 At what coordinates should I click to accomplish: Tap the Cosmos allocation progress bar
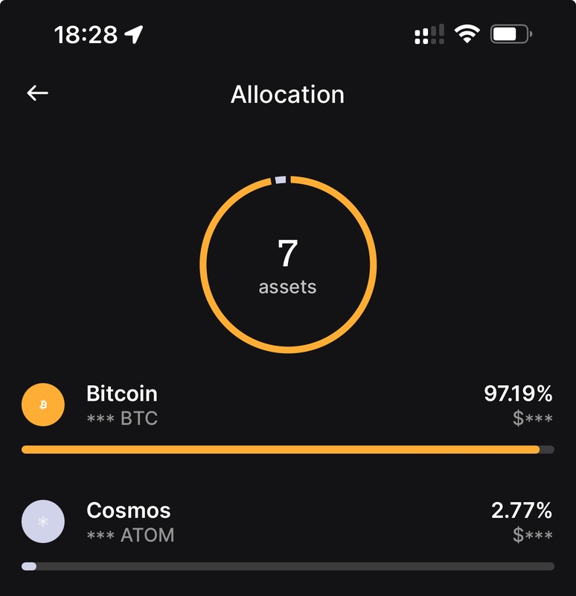pos(287,566)
